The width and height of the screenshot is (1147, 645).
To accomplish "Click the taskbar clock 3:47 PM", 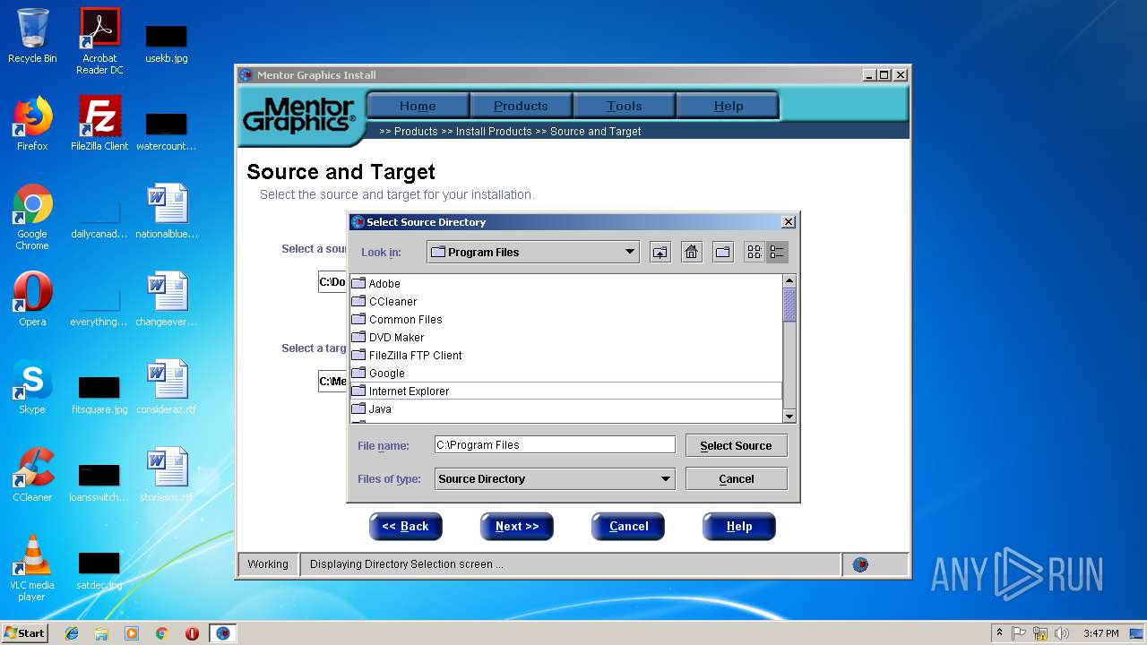I will pyautogui.click(x=1100, y=633).
